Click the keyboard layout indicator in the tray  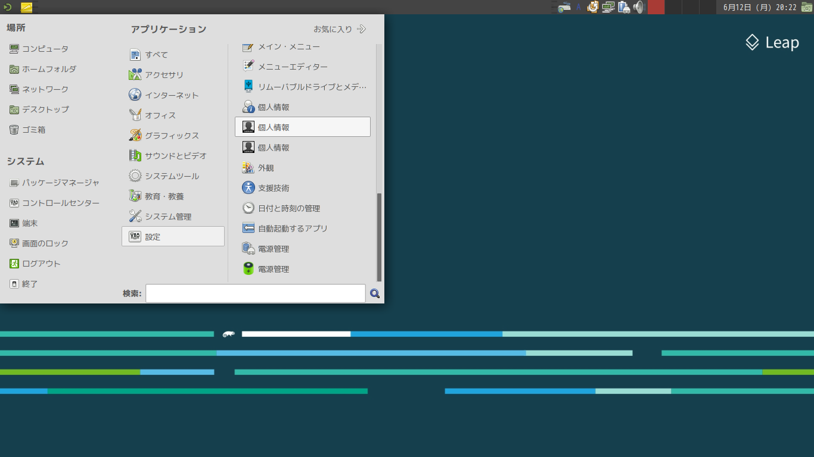(x=564, y=7)
